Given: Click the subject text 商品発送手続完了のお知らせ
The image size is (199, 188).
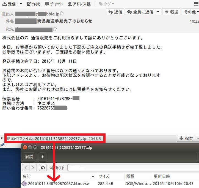Looking at the screenshot, I should 65,21.
